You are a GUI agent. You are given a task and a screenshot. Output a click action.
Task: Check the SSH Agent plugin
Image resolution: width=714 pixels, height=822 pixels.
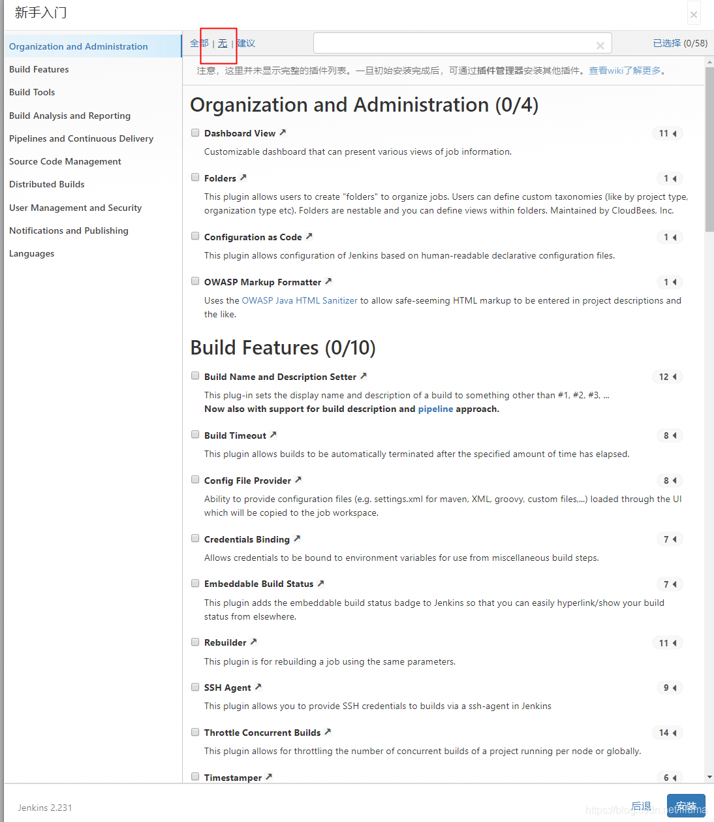(x=195, y=687)
